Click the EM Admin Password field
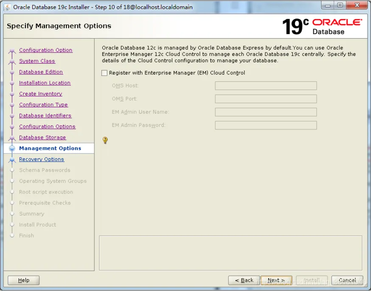The width and height of the screenshot is (371, 291). pyautogui.click(x=266, y=125)
